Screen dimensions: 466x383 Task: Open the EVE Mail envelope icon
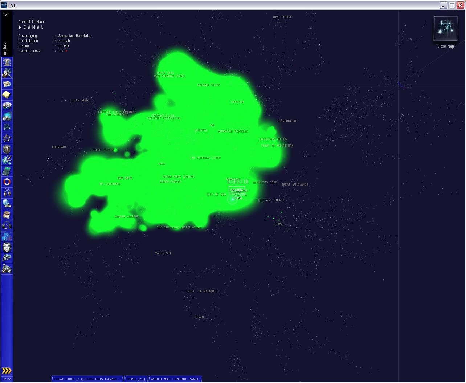click(7, 84)
